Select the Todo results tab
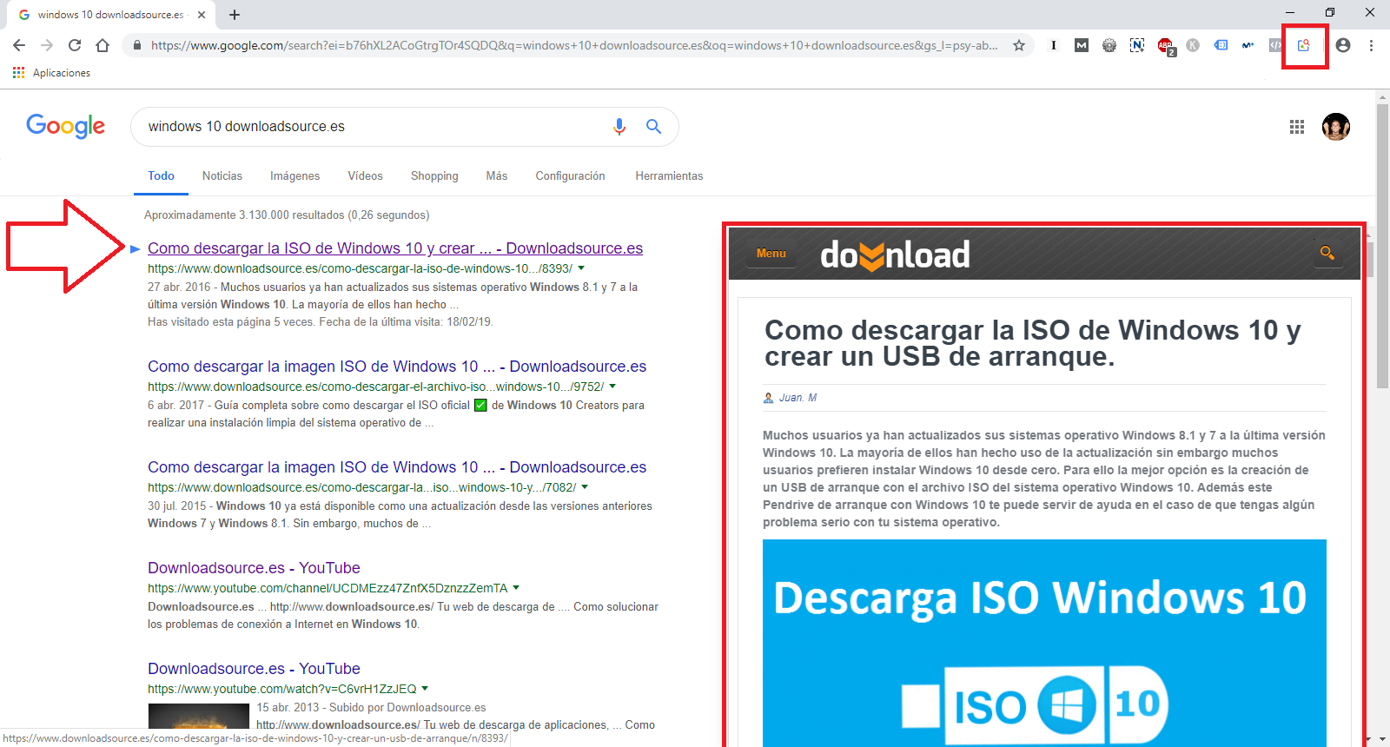Screen dimensions: 1390x747 pos(161,175)
